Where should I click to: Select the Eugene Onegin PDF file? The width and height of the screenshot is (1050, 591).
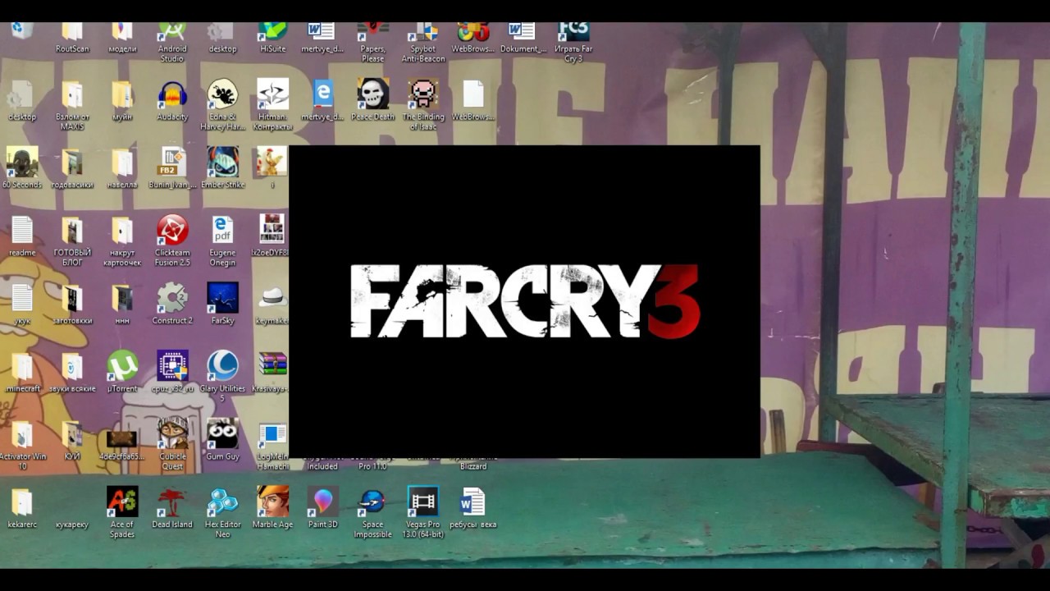point(222,241)
